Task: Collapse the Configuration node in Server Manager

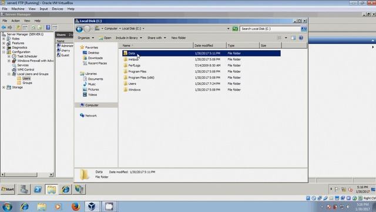Action: pos(4,52)
